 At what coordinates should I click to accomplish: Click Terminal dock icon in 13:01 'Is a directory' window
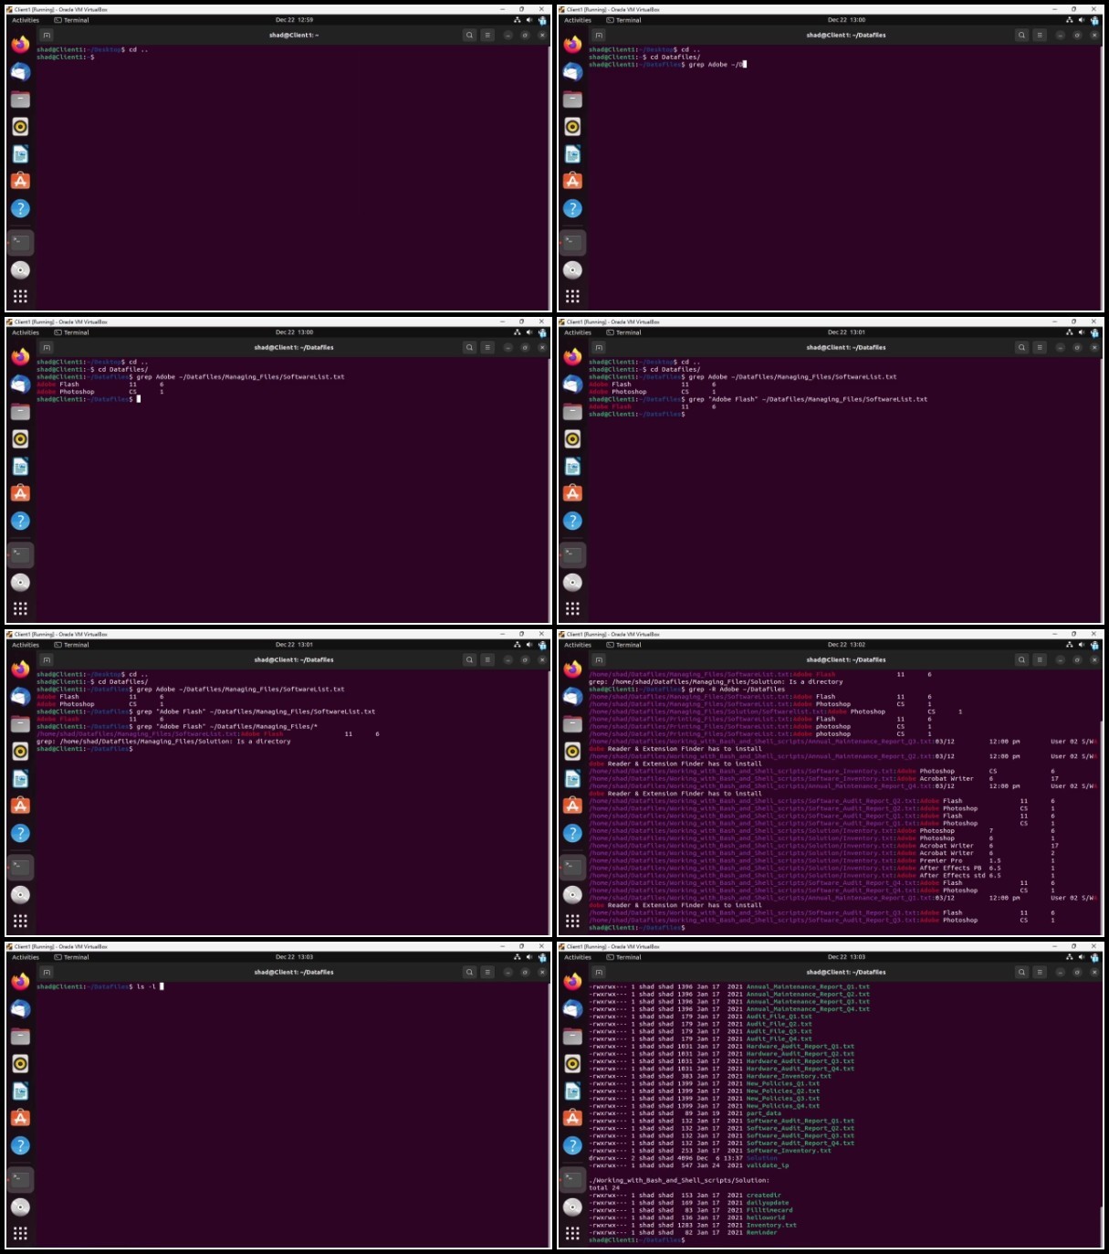click(x=20, y=867)
